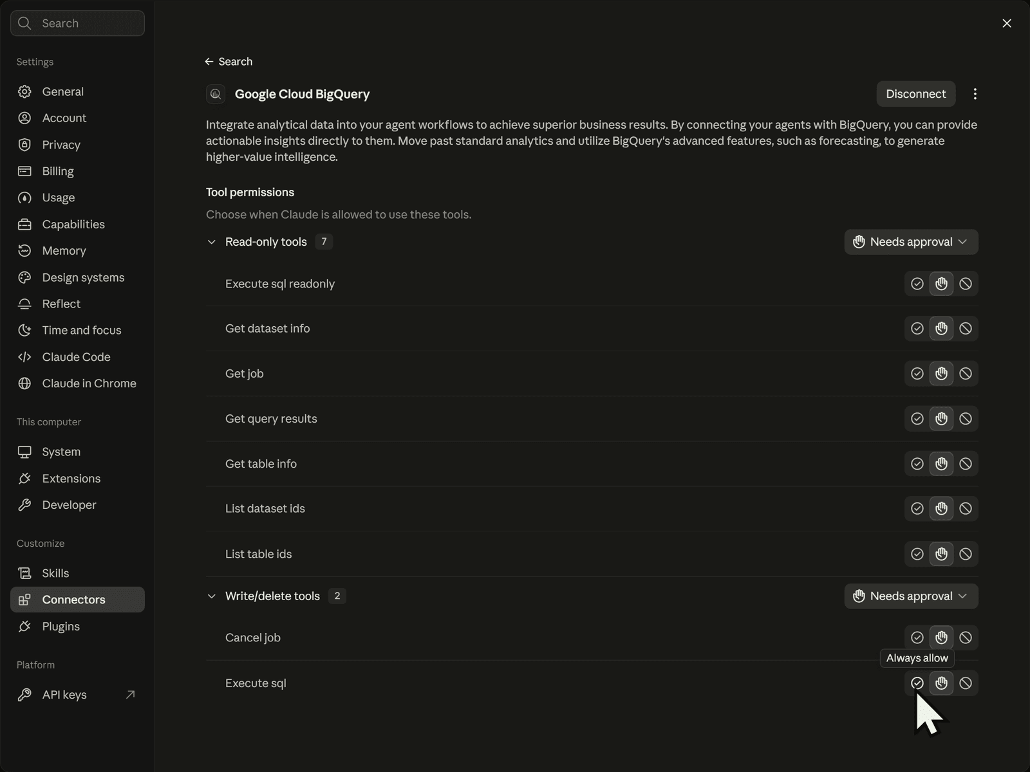The image size is (1030, 772).
Task: Open the Extensions page
Action: [77, 479]
